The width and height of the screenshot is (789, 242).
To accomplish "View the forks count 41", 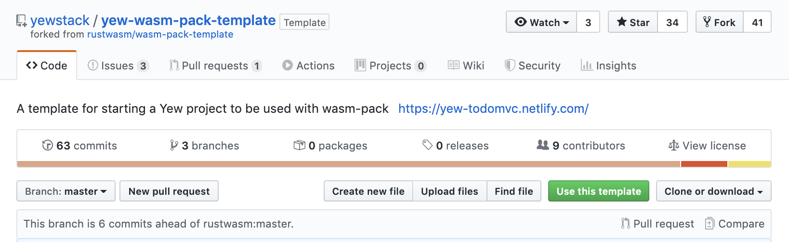I will (x=757, y=22).
